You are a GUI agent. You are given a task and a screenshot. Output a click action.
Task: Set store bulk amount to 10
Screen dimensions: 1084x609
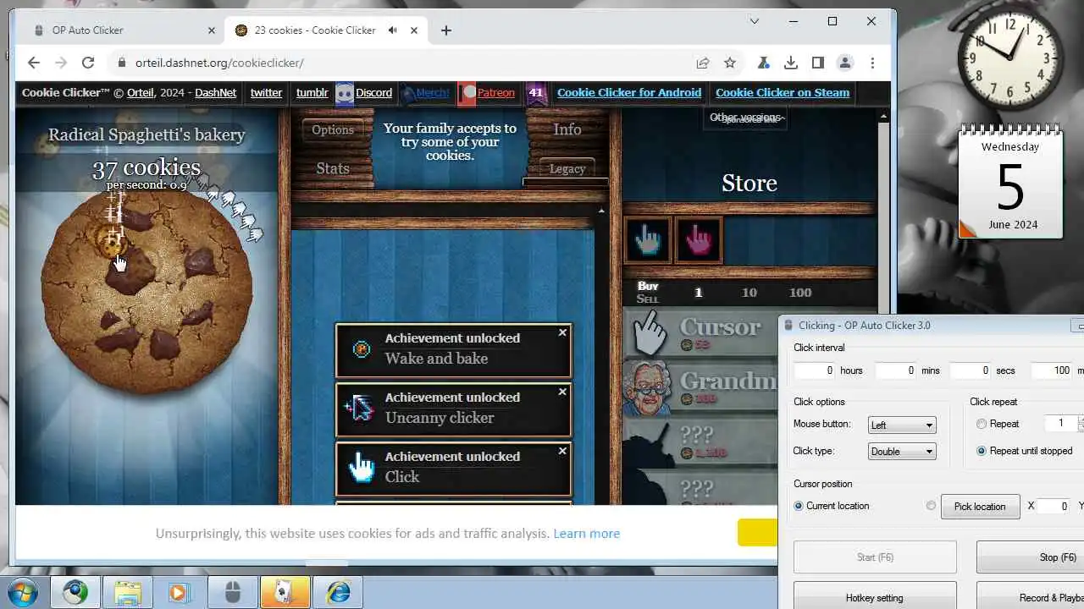click(x=749, y=293)
